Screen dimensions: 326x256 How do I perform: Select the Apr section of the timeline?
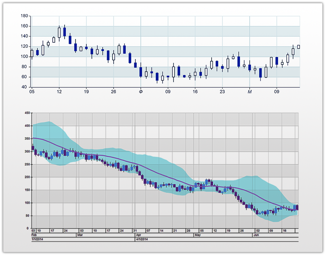[x=138, y=235]
